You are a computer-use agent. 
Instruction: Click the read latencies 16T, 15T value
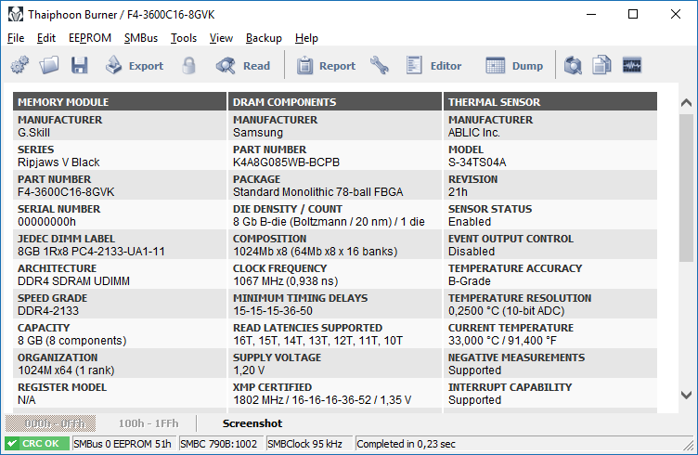tap(317, 341)
